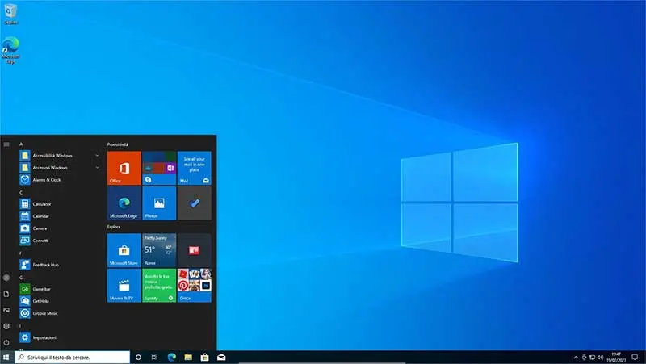The image size is (646, 364).
Task: Open settings gear in Start left rail
Action: (x=6, y=326)
